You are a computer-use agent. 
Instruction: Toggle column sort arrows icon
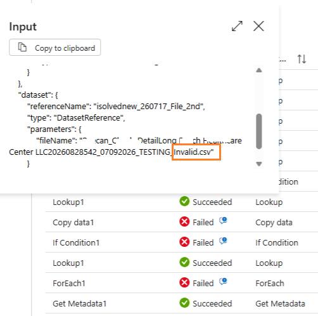click(x=302, y=59)
